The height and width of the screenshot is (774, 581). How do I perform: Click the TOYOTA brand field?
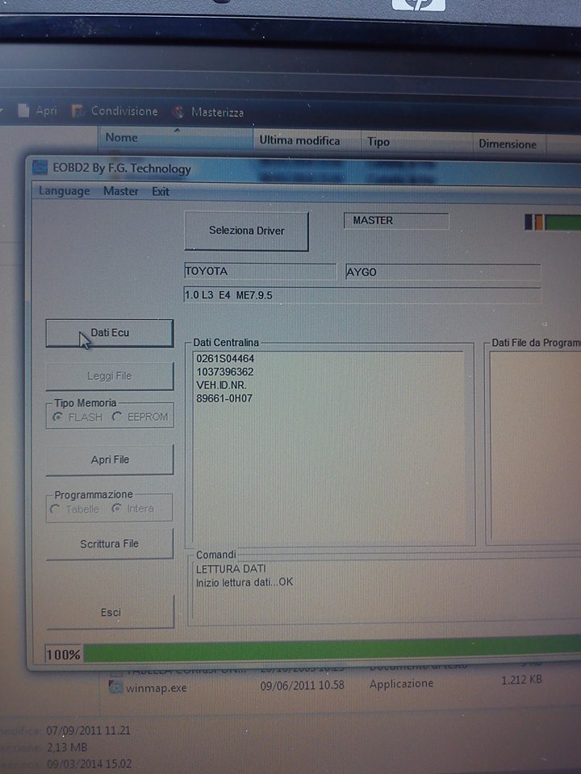coord(260,272)
